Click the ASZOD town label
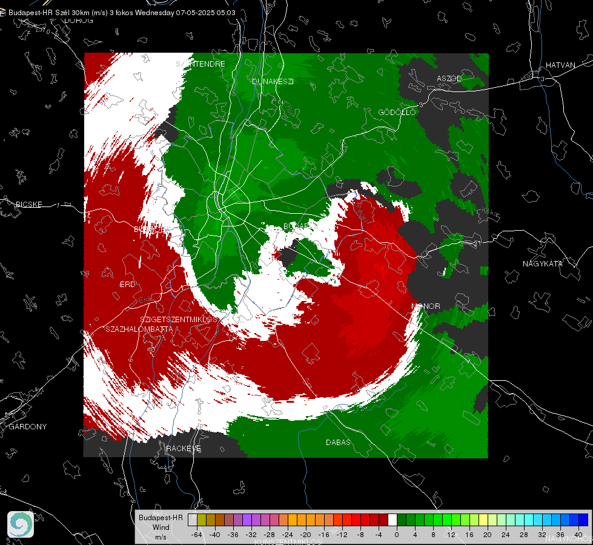 [449, 78]
